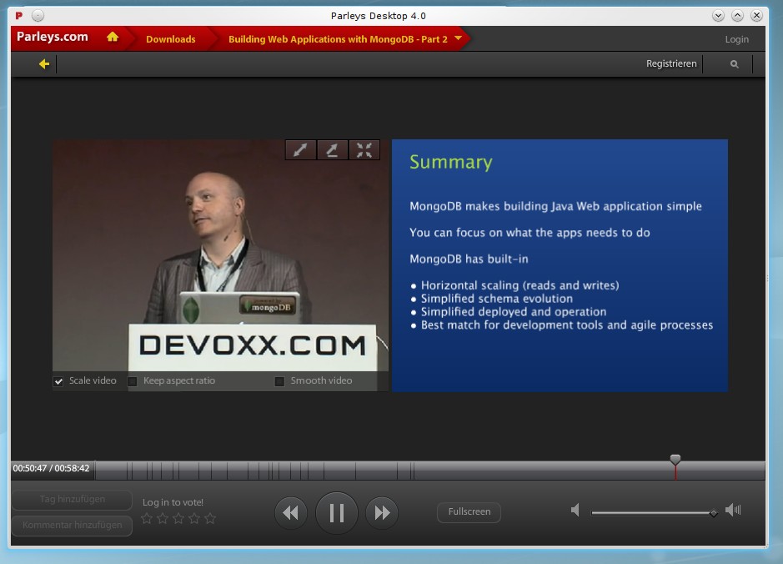The height and width of the screenshot is (564, 783).
Task: Enable Smooth video
Action: (x=279, y=380)
